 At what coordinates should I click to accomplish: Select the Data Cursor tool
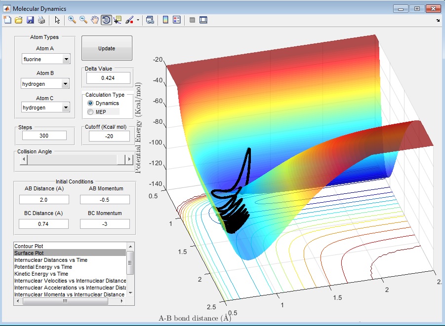pyautogui.click(x=118, y=20)
